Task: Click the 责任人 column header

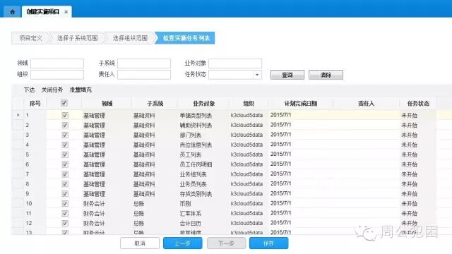Action: (x=366, y=104)
